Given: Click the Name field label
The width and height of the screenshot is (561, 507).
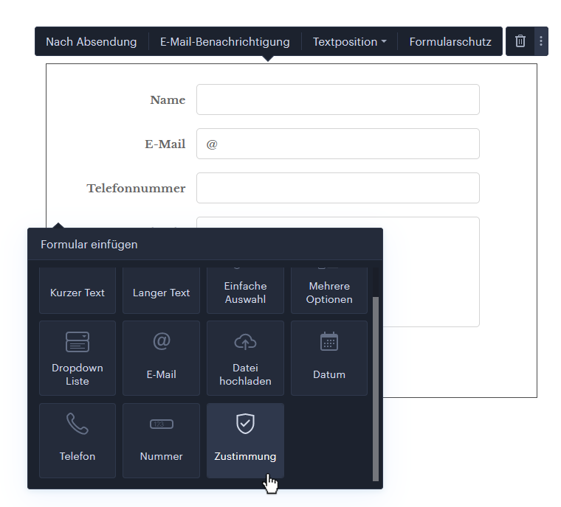Looking at the screenshot, I should coord(168,99).
